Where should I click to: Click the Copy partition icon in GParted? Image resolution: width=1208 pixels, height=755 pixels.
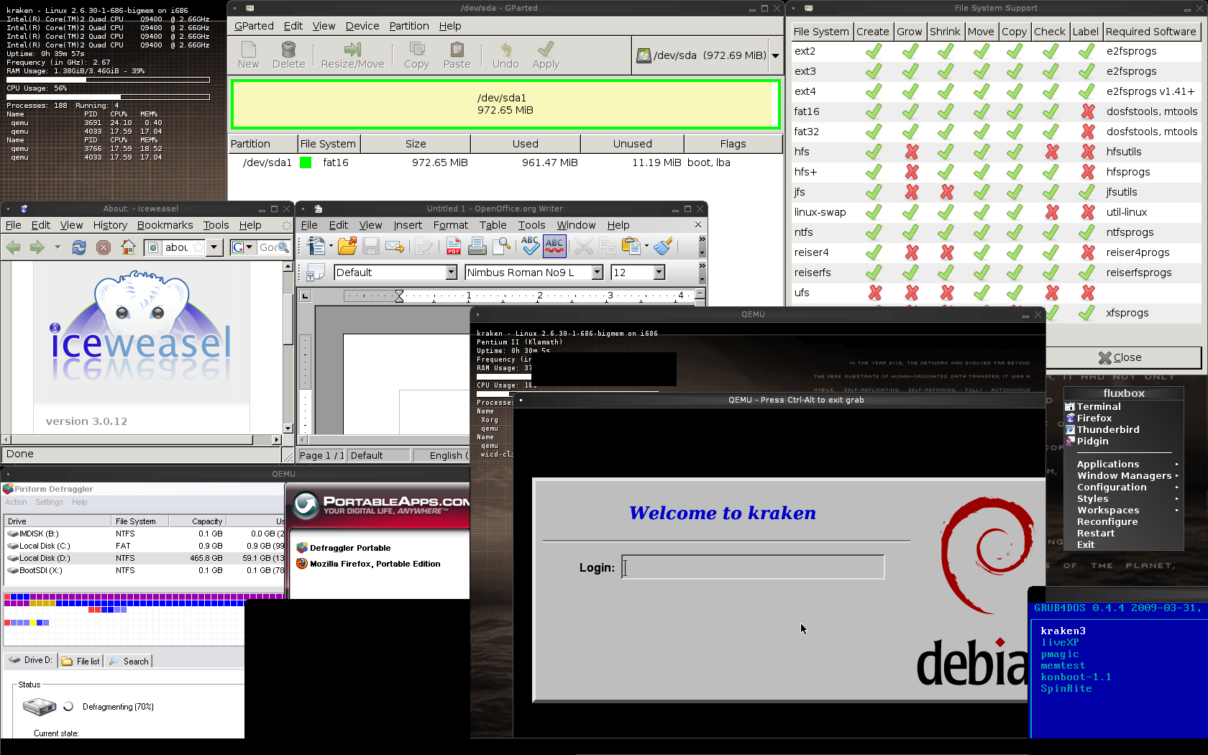tap(416, 49)
